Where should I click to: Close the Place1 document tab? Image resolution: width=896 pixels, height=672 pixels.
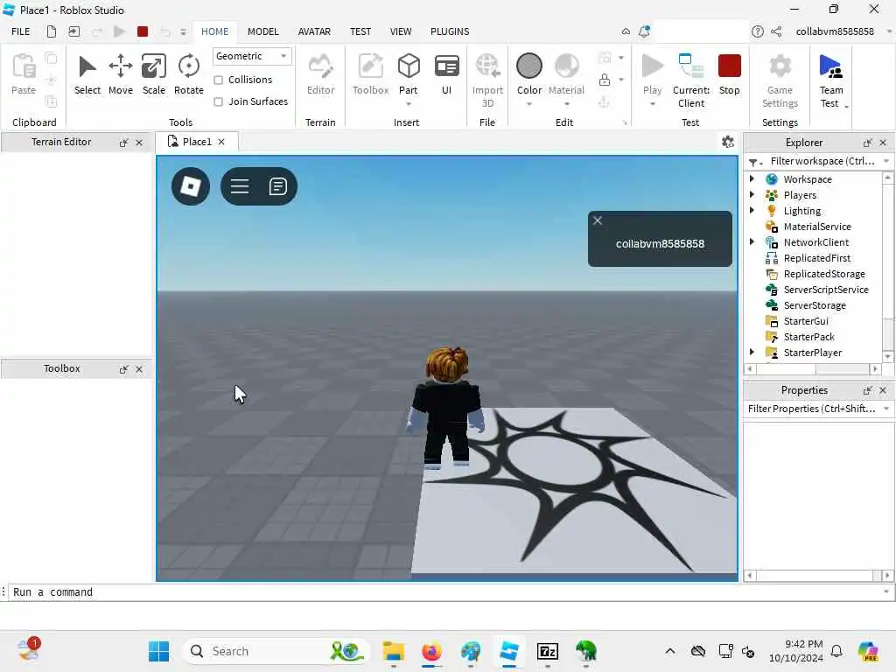point(221,142)
